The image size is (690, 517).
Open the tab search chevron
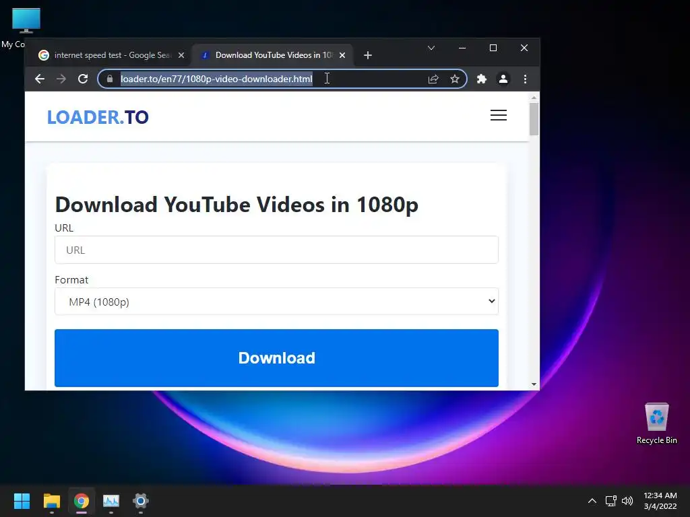click(431, 48)
